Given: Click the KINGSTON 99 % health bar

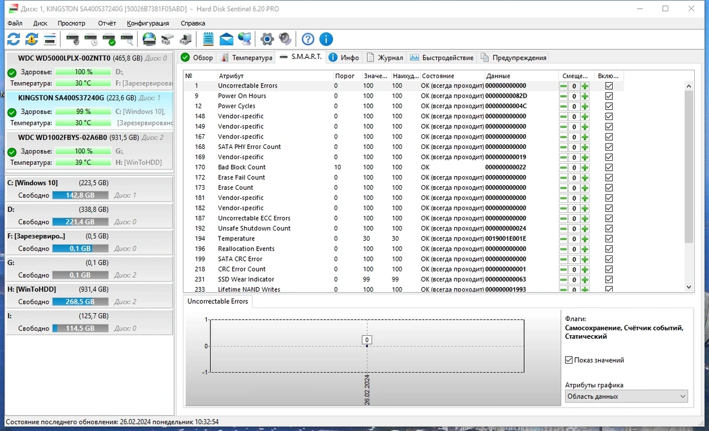Looking at the screenshot, I should [83, 112].
